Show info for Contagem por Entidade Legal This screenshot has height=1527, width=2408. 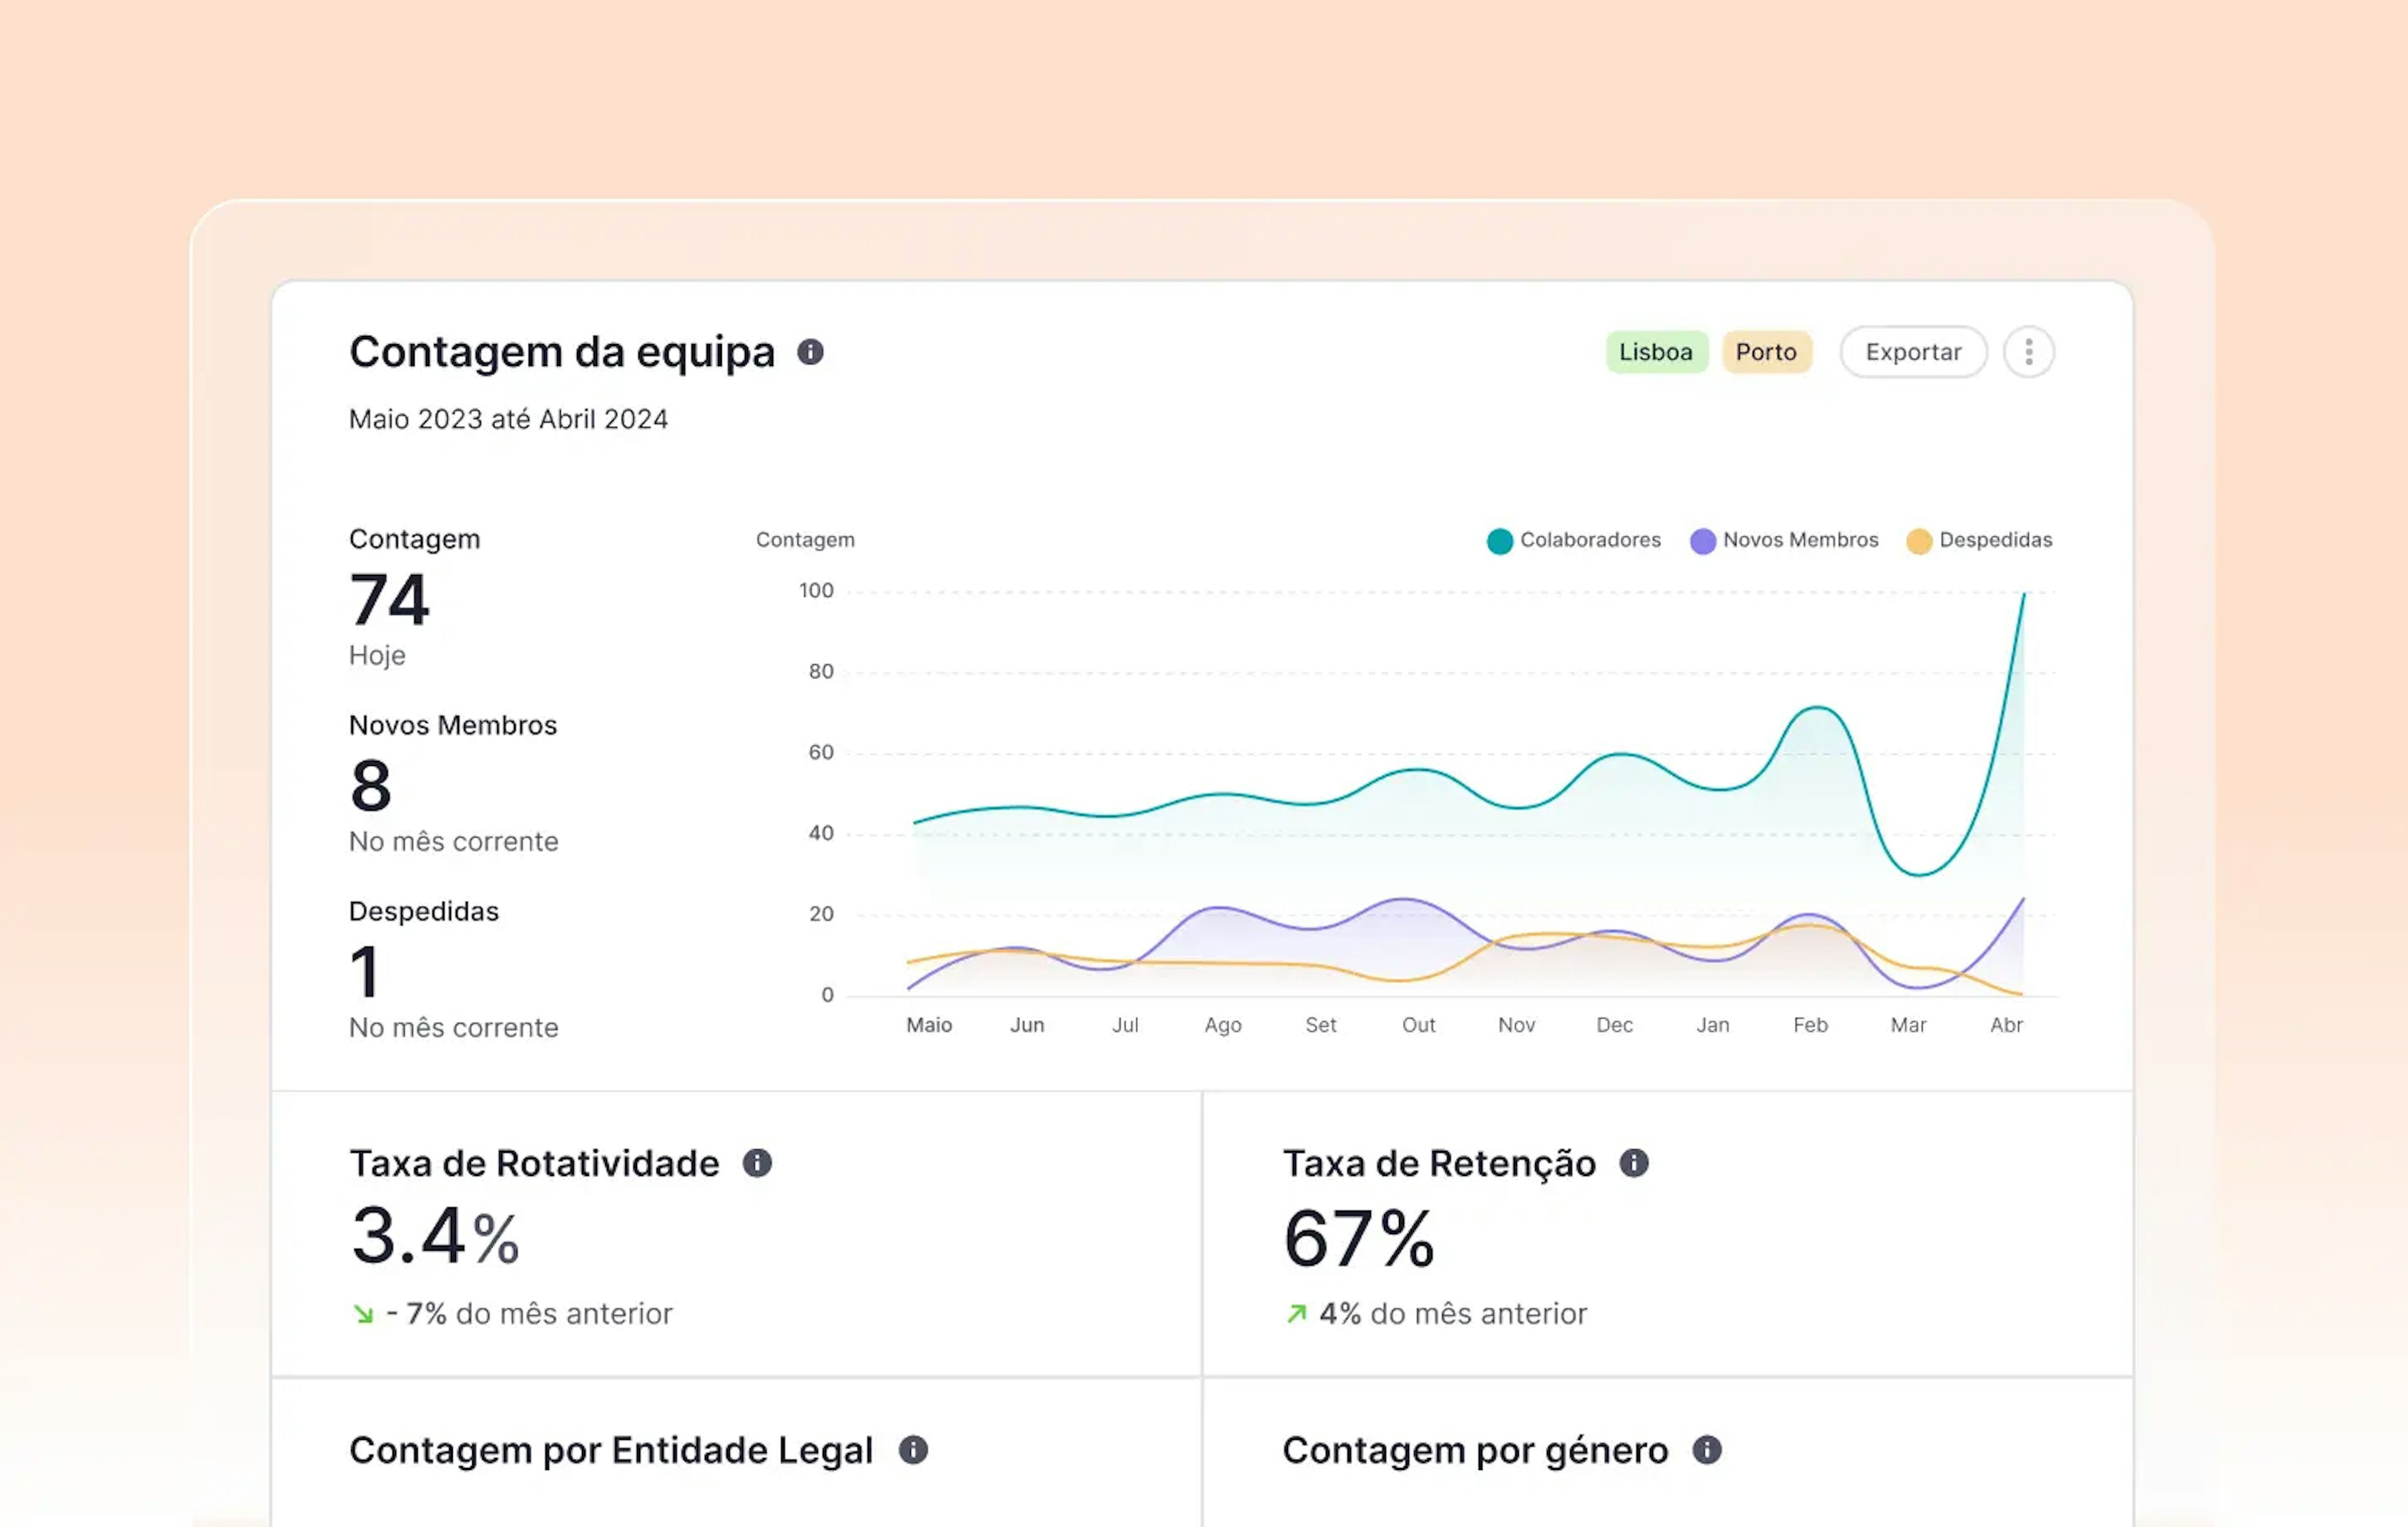point(913,1450)
